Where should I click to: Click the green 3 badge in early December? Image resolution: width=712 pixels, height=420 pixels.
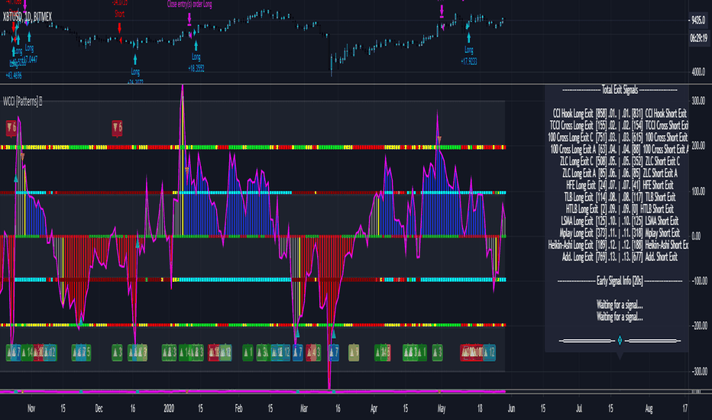point(117,352)
